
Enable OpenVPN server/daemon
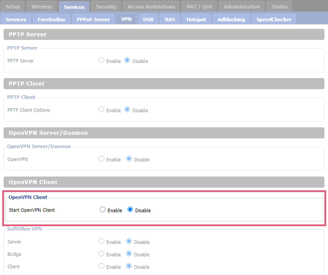(x=102, y=159)
